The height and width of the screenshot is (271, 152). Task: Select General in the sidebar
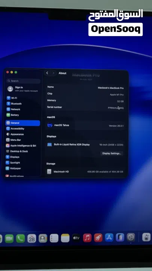point(23,123)
